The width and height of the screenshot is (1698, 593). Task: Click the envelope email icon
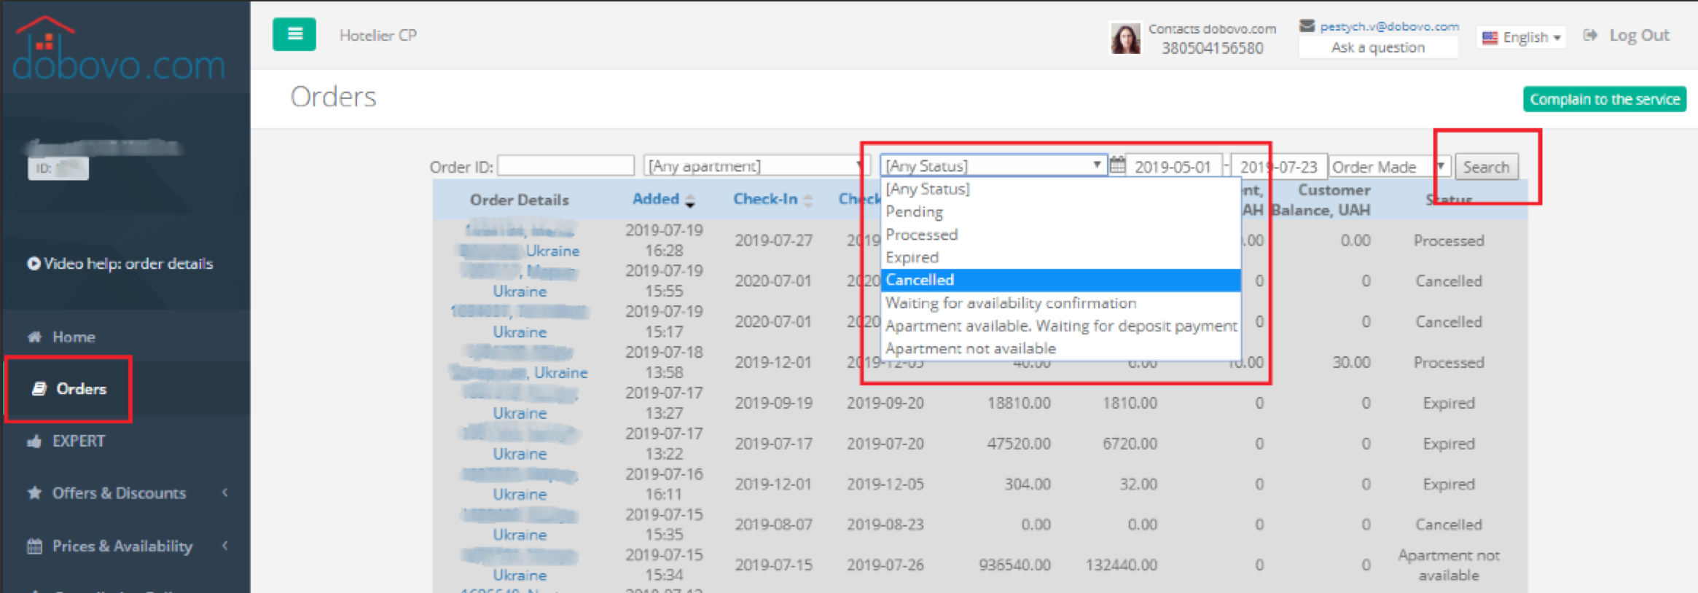(1307, 26)
